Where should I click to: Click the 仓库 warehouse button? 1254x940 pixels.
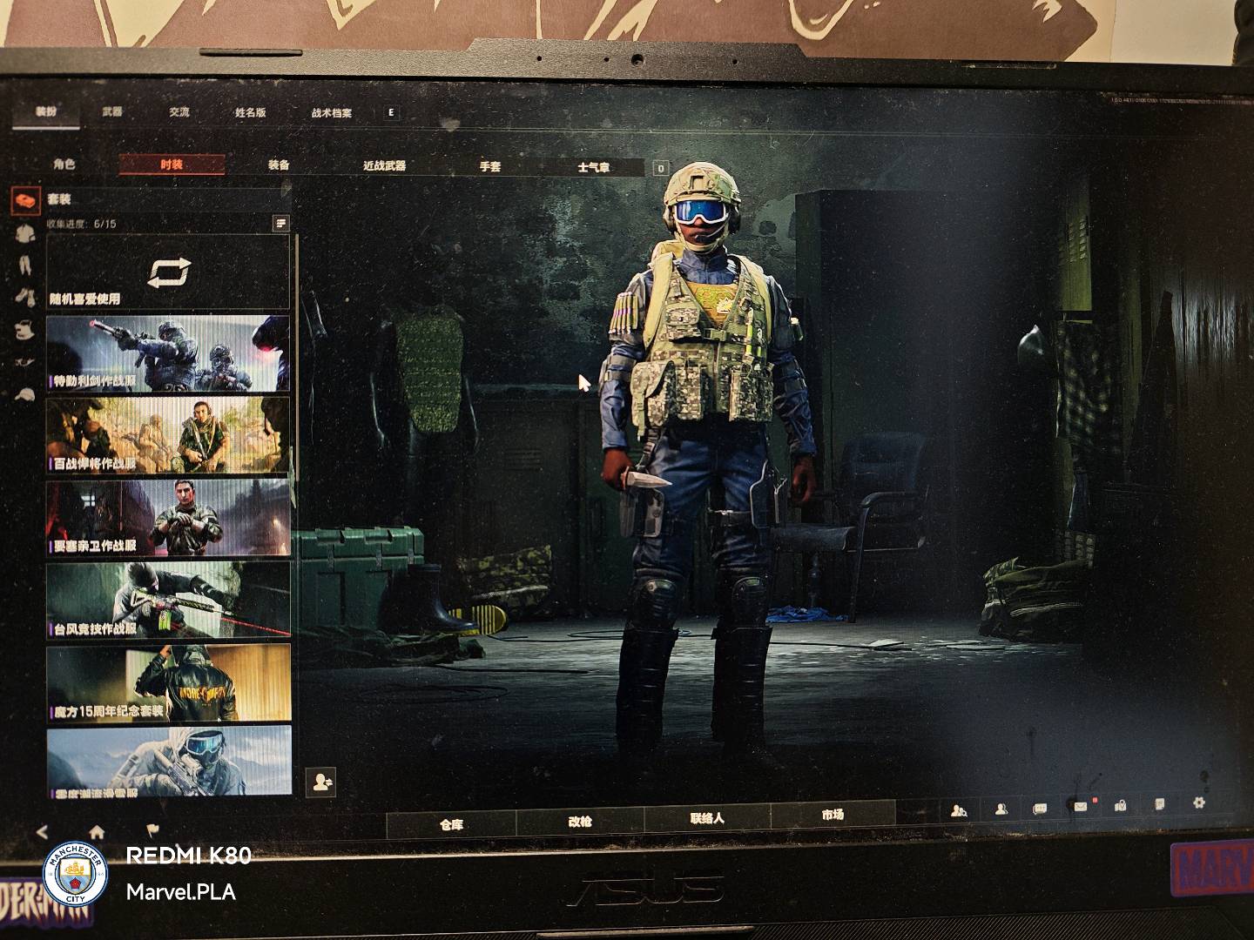(451, 823)
